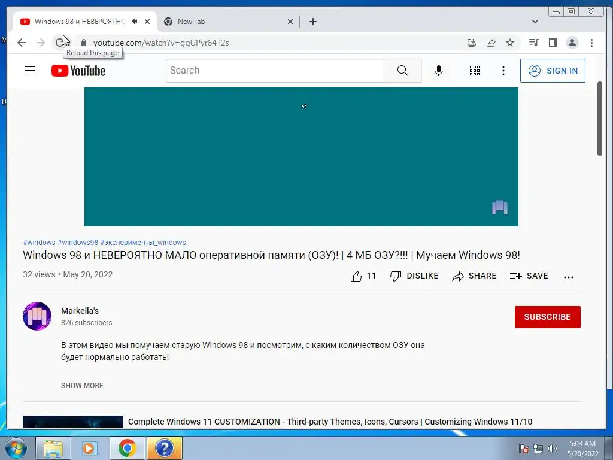Viewport: 613px width, 460px height.
Task: Select the "826 subscribers" text
Action: tap(86, 323)
